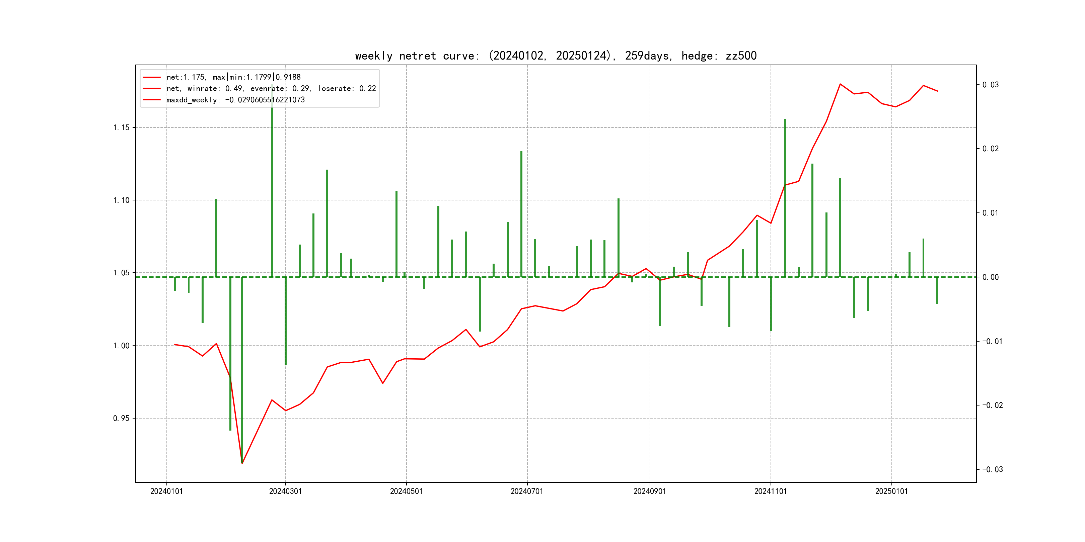The height and width of the screenshot is (542, 1085).
Task: Click x-axis tick label 20241101
Action: pyautogui.click(x=770, y=491)
